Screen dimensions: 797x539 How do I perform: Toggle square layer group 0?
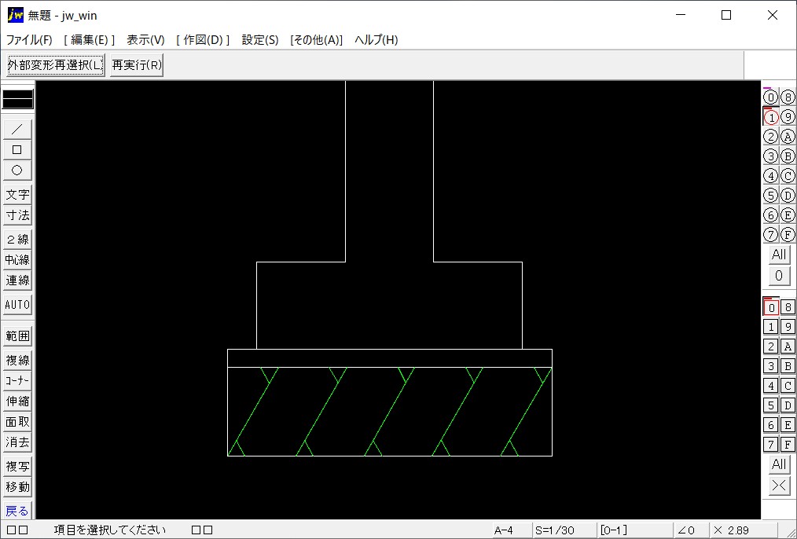point(771,307)
